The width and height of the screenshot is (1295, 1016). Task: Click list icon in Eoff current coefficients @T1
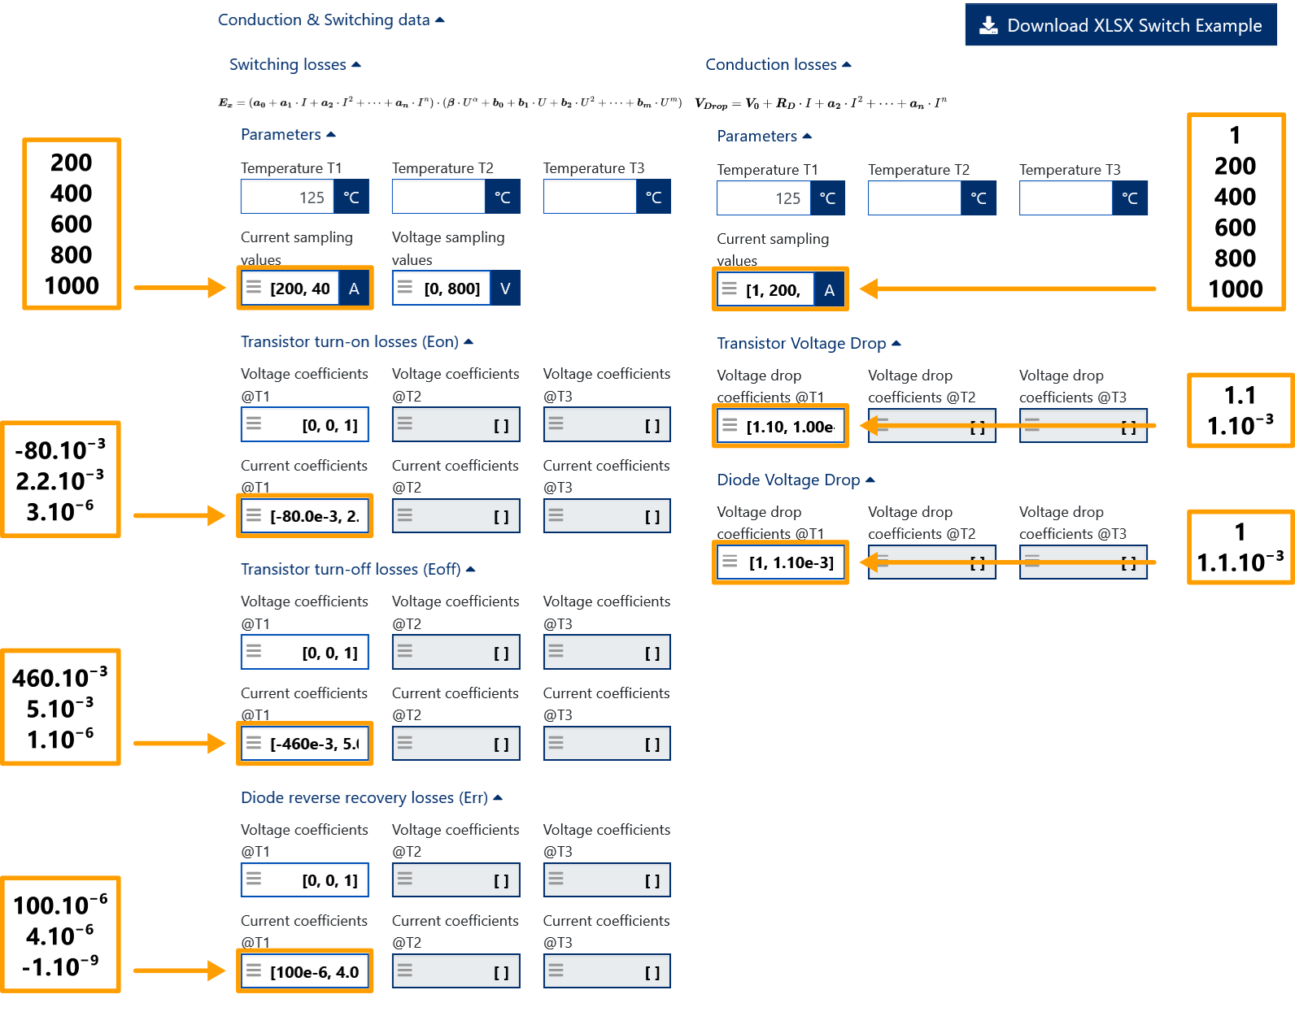coord(254,743)
